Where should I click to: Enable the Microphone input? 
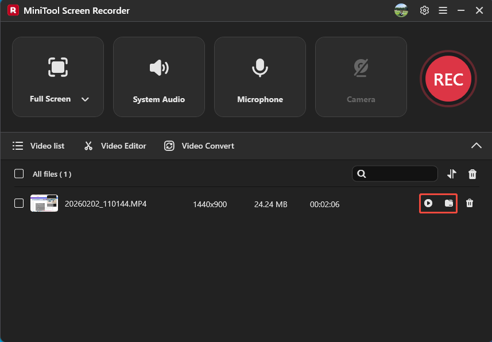point(259,76)
